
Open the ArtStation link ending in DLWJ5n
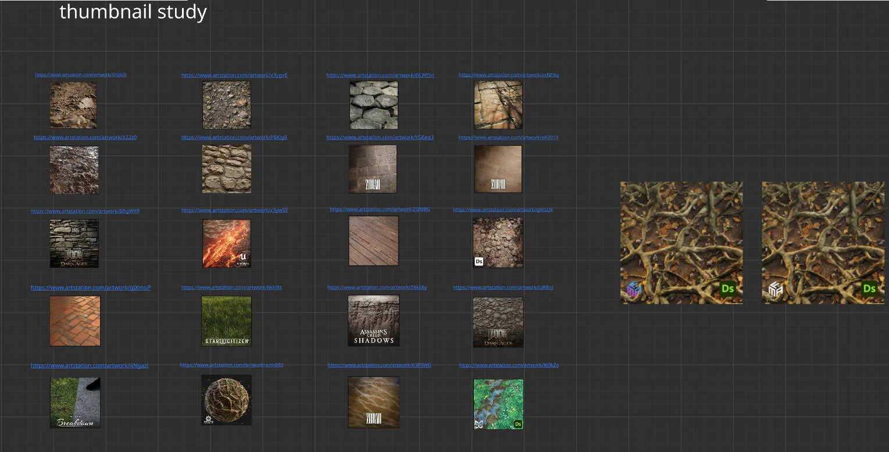[x=380, y=76]
